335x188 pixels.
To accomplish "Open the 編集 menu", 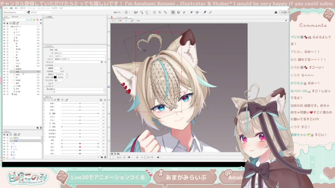I will 11,8.
